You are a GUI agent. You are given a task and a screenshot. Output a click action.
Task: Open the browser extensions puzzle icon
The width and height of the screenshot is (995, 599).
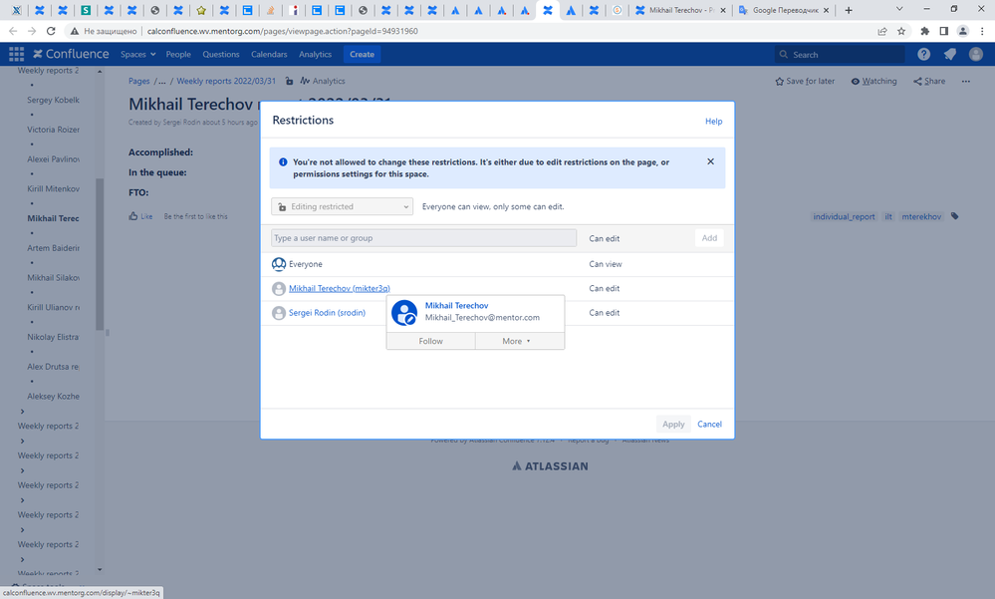coord(924,31)
